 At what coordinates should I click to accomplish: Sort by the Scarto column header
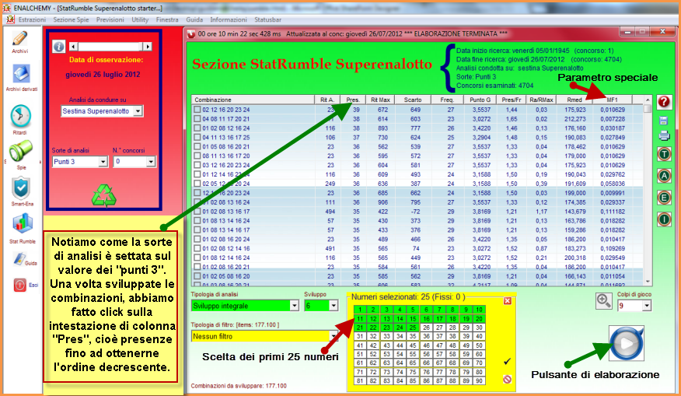(413, 100)
